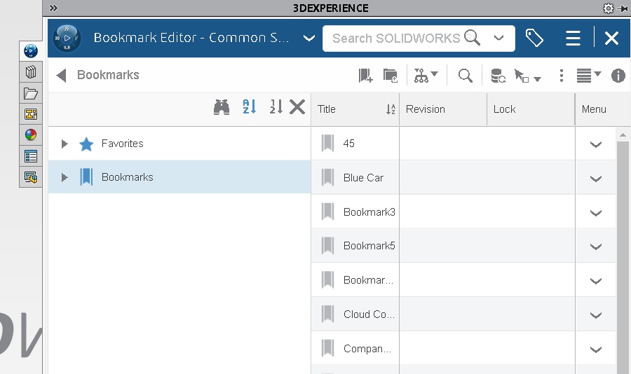Image resolution: width=631 pixels, height=374 pixels.
Task: Click the 3DEXPERIENCE compass icon
Action: pyautogui.click(x=68, y=38)
